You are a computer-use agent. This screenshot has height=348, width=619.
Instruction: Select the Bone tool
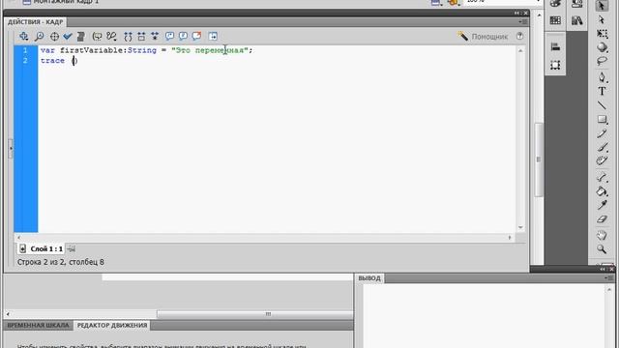point(602,178)
